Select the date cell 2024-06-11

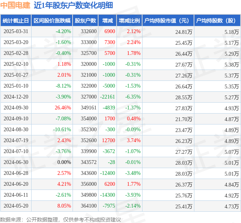[x=16, y=195]
